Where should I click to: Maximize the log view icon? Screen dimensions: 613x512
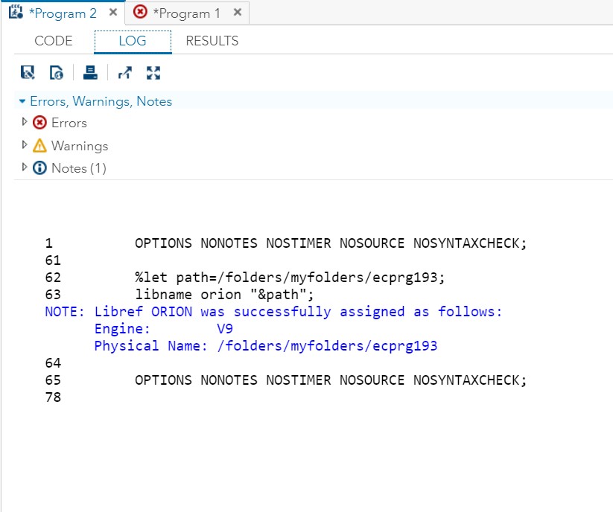tap(153, 73)
